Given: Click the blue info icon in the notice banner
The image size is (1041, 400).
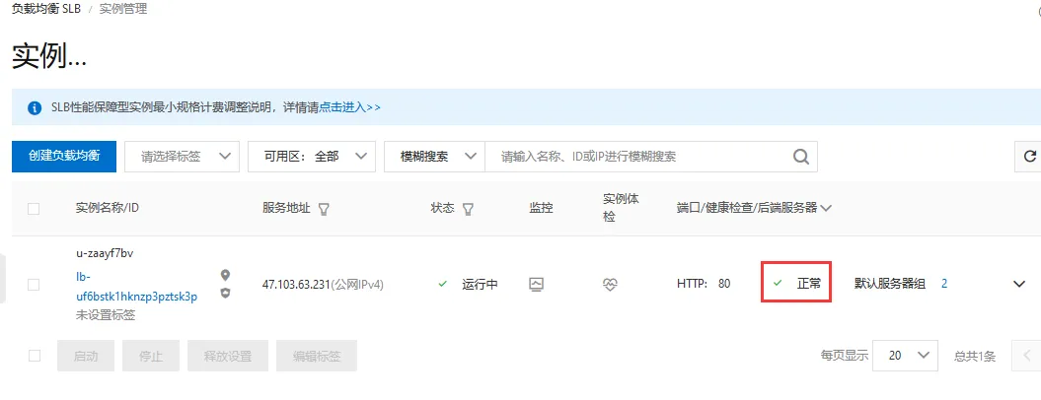Looking at the screenshot, I should click(x=35, y=107).
